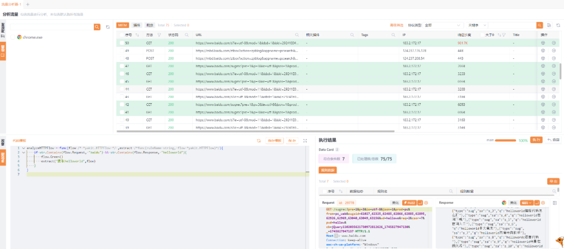Click the 保存 button
The height and width of the screenshot is (249, 564).
click(292, 141)
